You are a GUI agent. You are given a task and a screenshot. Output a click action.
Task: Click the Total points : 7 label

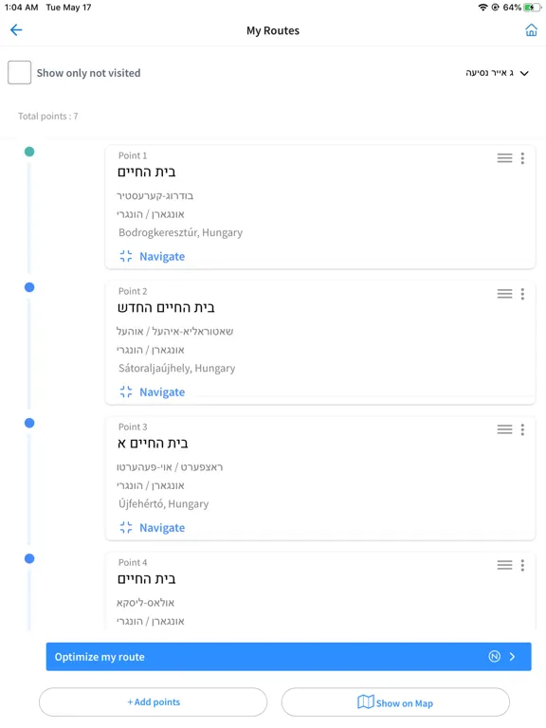point(47,116)
